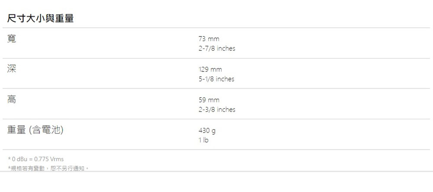Click the 5-1/8 inches depth value
Image resolution: width=433 pixels, height=192 pixels.
point(216,79)
